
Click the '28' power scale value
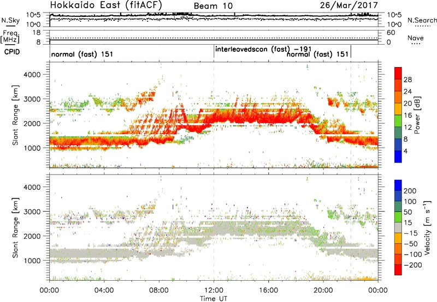pyautogui.click(x=408, y=80)
